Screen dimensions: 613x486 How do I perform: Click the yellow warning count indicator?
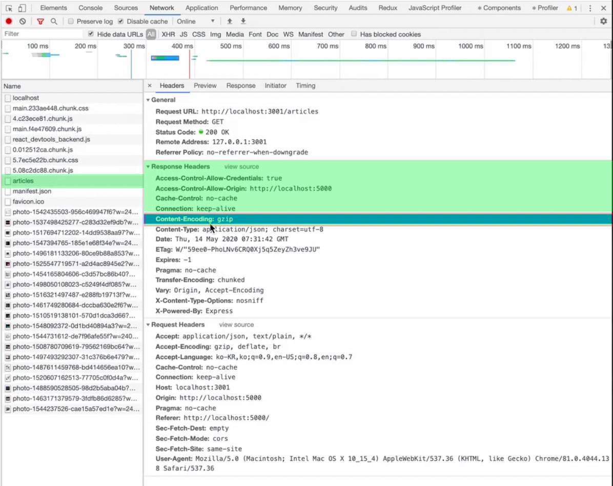[x=572, y=8]
